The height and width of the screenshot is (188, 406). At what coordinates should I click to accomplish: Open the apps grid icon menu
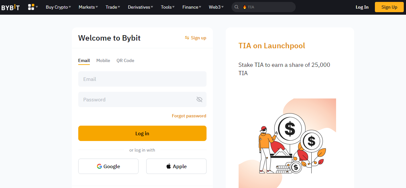click(33, 7)
